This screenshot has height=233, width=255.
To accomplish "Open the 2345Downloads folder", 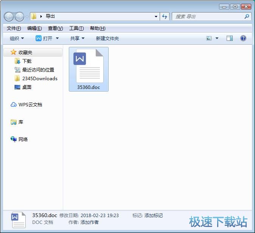I will pos(40,79).
